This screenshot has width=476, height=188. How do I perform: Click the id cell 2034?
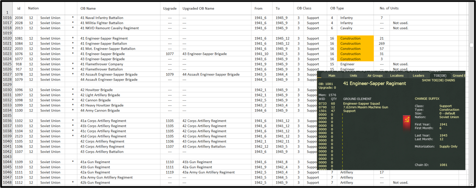(x=19, y=18)
